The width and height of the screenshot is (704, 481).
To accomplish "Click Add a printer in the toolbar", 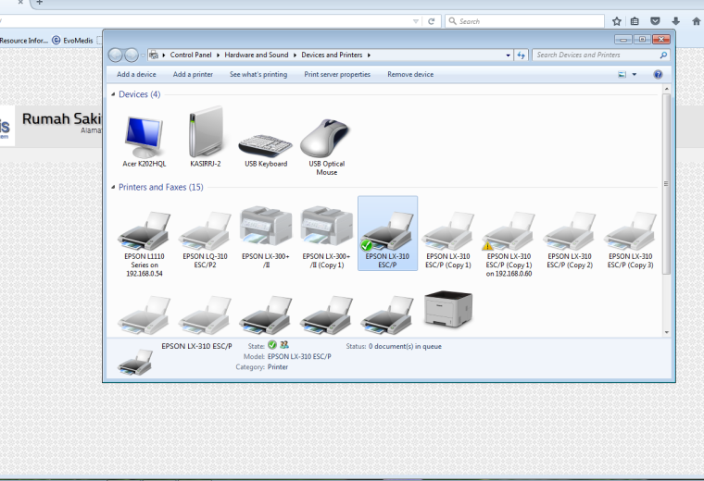I will pos(193,74).
